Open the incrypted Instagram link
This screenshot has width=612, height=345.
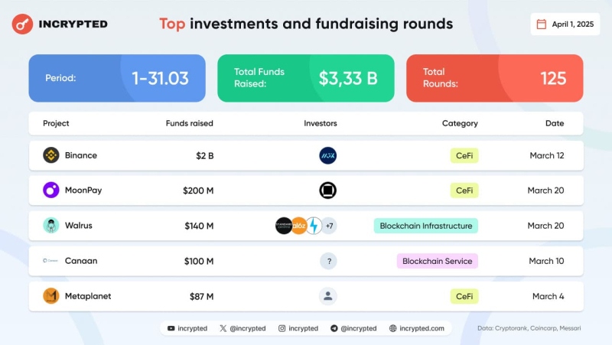click(x=298, y=328)
